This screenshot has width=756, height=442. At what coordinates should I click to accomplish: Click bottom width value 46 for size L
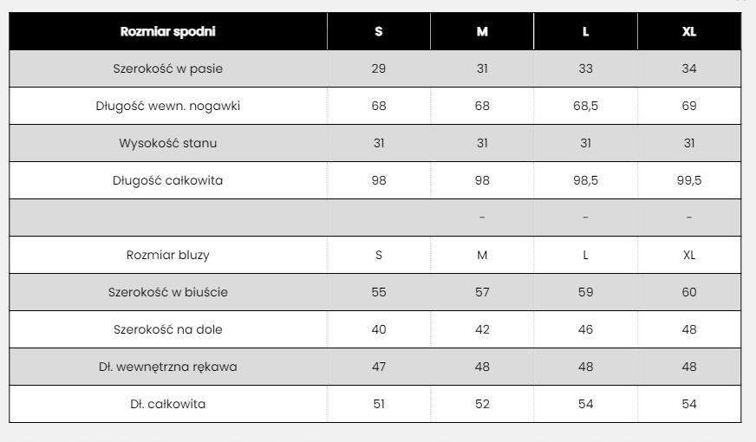585,330
